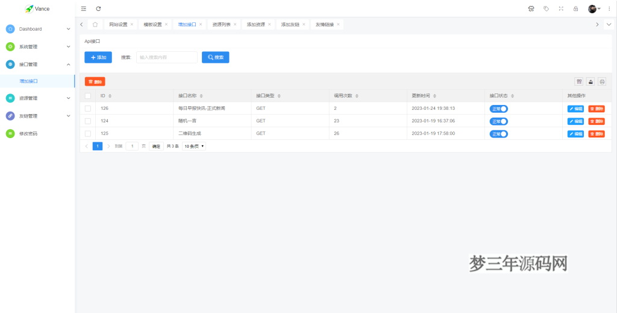Click the 接口管理 sidebar icon

tap(10, 64)
